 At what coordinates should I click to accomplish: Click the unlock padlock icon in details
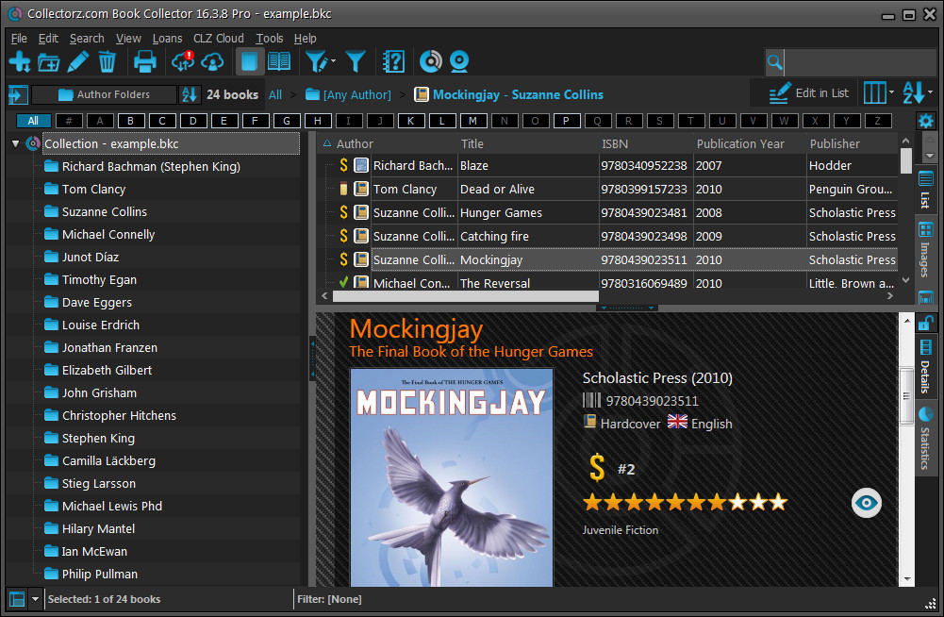coord(925,323)
